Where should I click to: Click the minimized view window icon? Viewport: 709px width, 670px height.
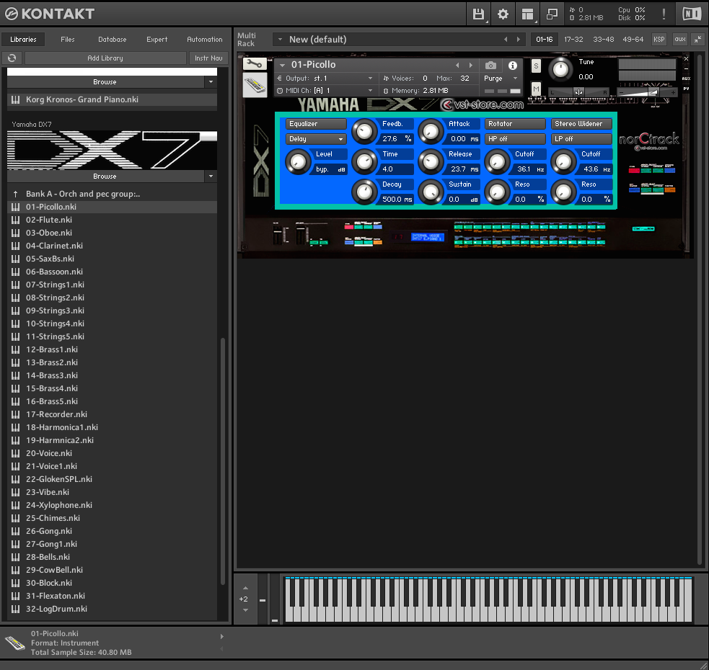pos(552,14)
